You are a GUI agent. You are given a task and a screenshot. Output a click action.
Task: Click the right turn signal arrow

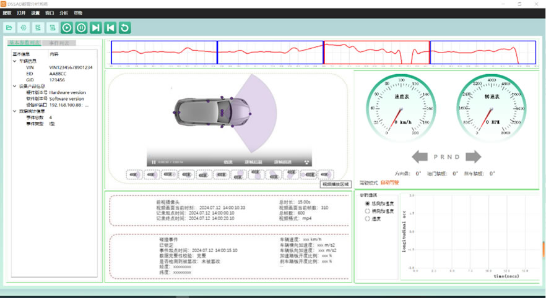[473, 157]
